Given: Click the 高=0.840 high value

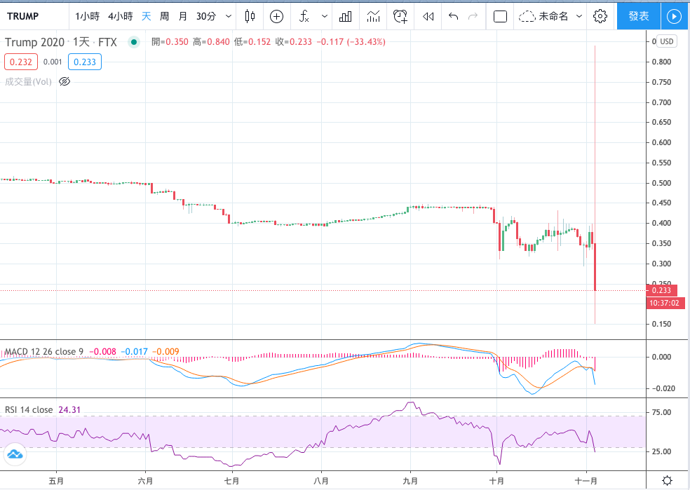Looking at the screenshot, I should tap(211, 42).
